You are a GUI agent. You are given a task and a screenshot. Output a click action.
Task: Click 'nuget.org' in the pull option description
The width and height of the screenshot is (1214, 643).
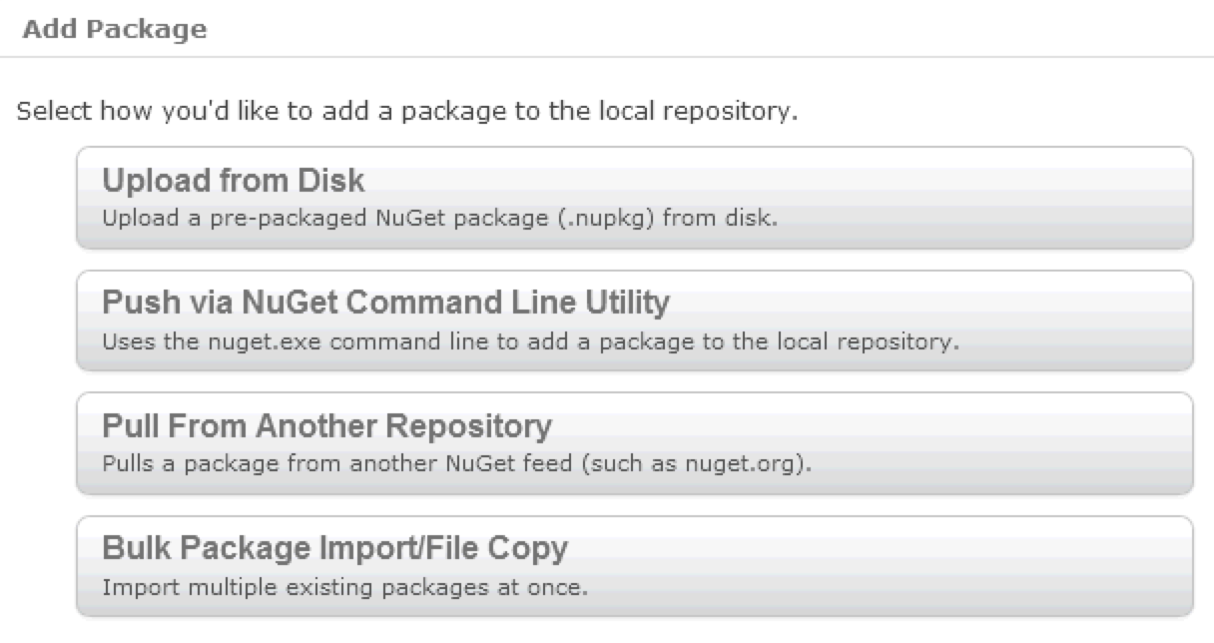click(745, 464)
